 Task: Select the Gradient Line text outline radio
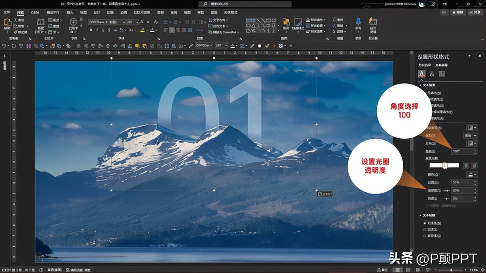pyautogui.click(x=425, y=235)
